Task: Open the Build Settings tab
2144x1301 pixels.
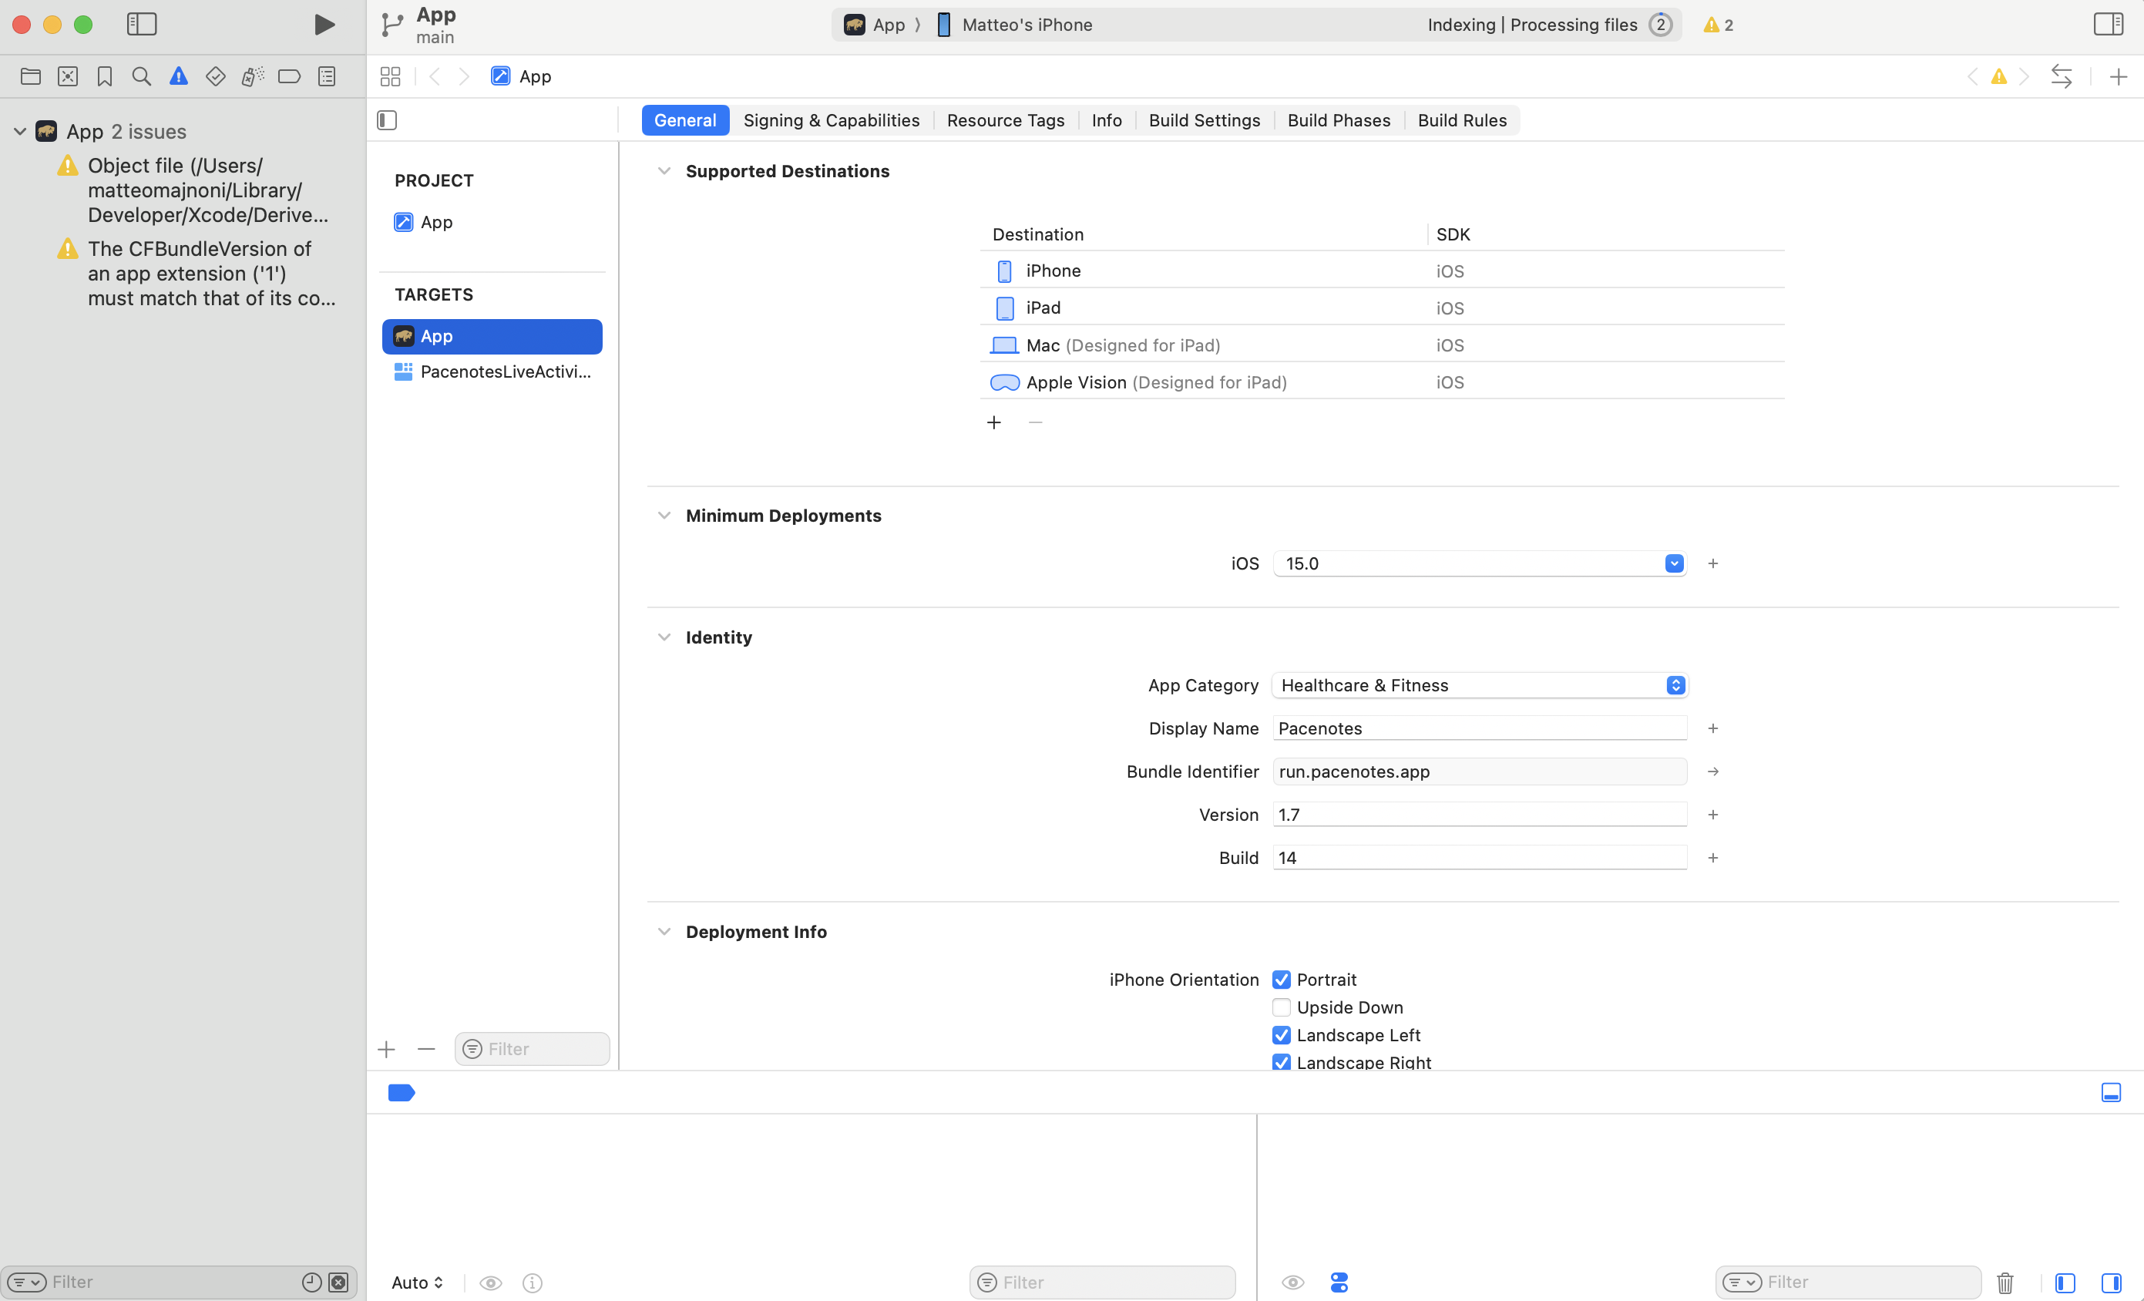Action: tap(1205, 120)
